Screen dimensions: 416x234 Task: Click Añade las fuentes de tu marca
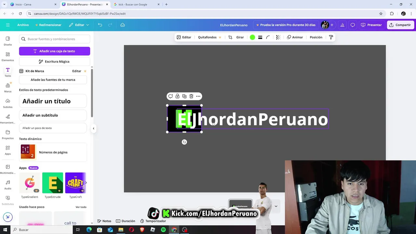tap(53, 80)
